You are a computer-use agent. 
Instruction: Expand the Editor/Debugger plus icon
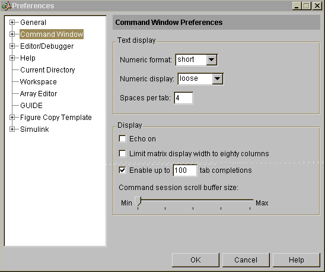coord(12,46)
